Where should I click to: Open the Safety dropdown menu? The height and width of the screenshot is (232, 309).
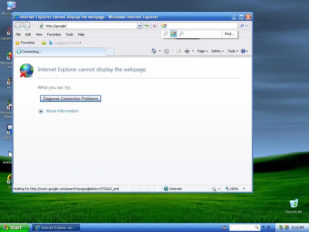217,51
